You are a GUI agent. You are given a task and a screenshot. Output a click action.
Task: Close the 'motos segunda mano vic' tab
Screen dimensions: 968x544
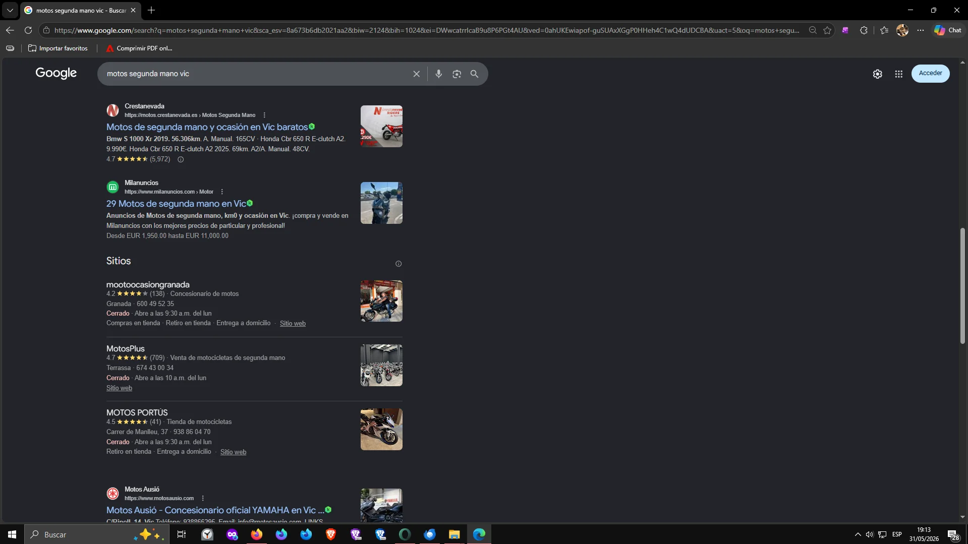[x=133, y=10]
